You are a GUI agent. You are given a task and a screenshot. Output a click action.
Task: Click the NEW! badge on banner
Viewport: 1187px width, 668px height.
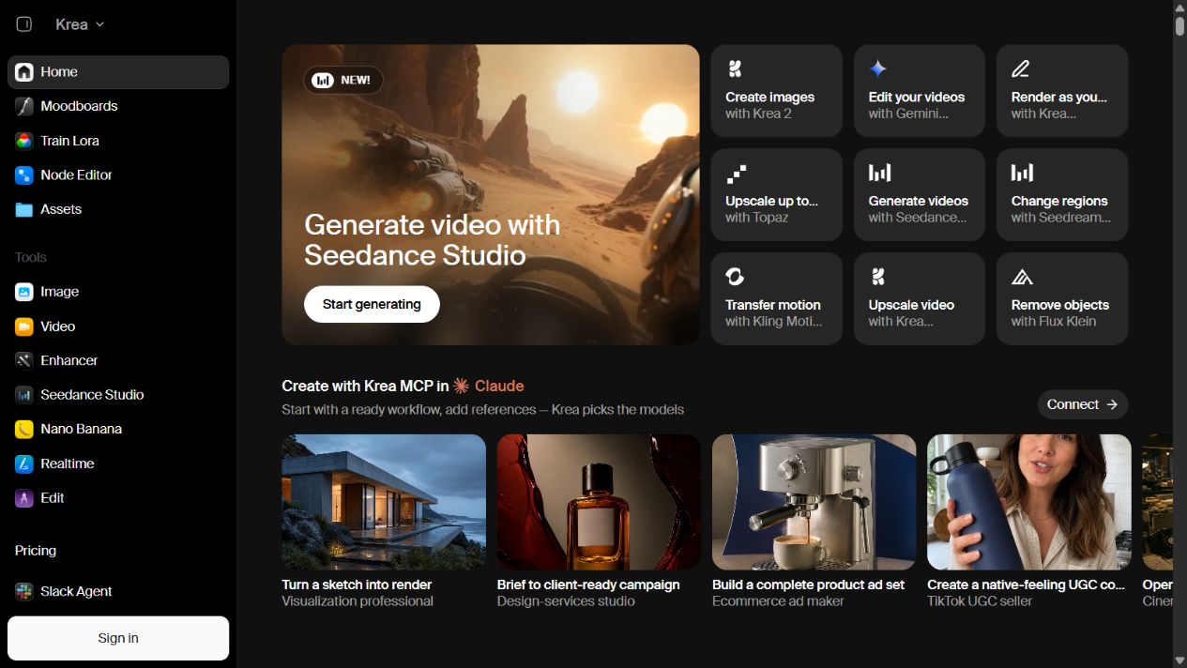pos(342,81)
